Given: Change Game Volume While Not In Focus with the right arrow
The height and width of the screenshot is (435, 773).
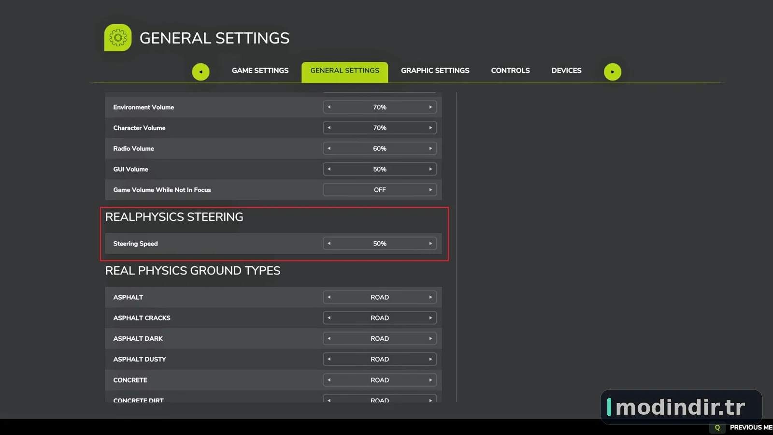Looking at the screenshot, I should (x=430, y=190).
